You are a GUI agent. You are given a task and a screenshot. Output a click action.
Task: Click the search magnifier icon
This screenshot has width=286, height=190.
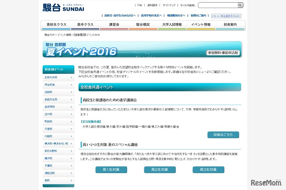pos(240,5)
